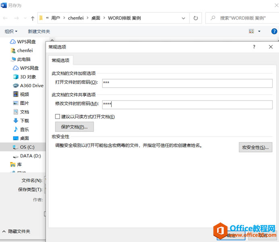Expand the address bar history dropdown
The image size is (279, 242).
(183, 18)
